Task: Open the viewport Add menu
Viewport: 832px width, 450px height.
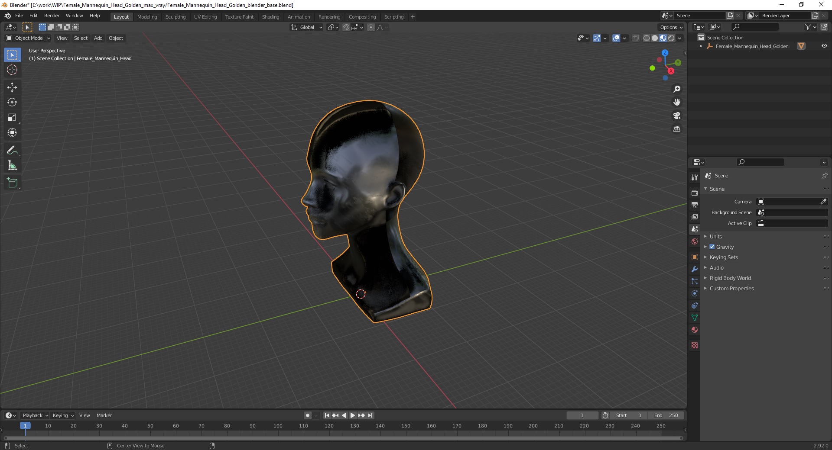Action: point(98,38)
